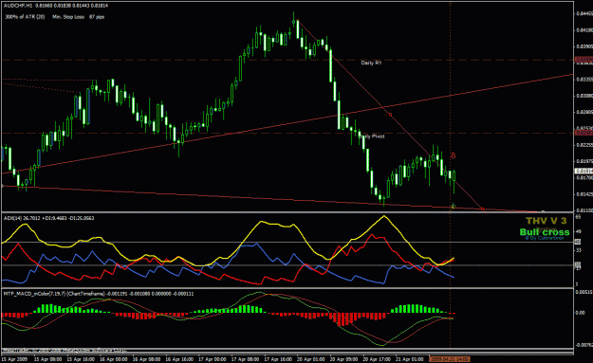Click the 16 Apr 00:00 time label
The width and height of the screenshot is (593, 363).
point(114,359)
